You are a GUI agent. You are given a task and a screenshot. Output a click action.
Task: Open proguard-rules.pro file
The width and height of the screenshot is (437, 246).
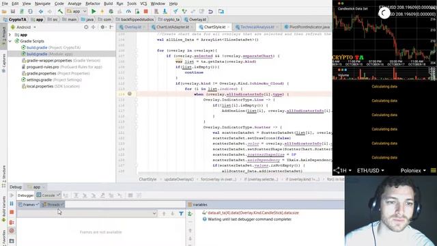(61, 67)
